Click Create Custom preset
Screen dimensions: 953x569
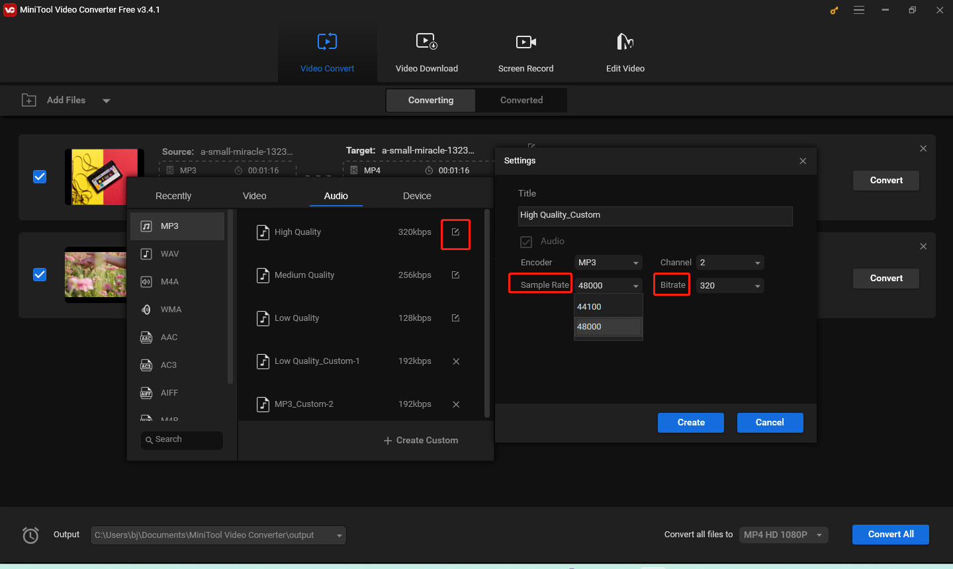(x=421, y=441)
